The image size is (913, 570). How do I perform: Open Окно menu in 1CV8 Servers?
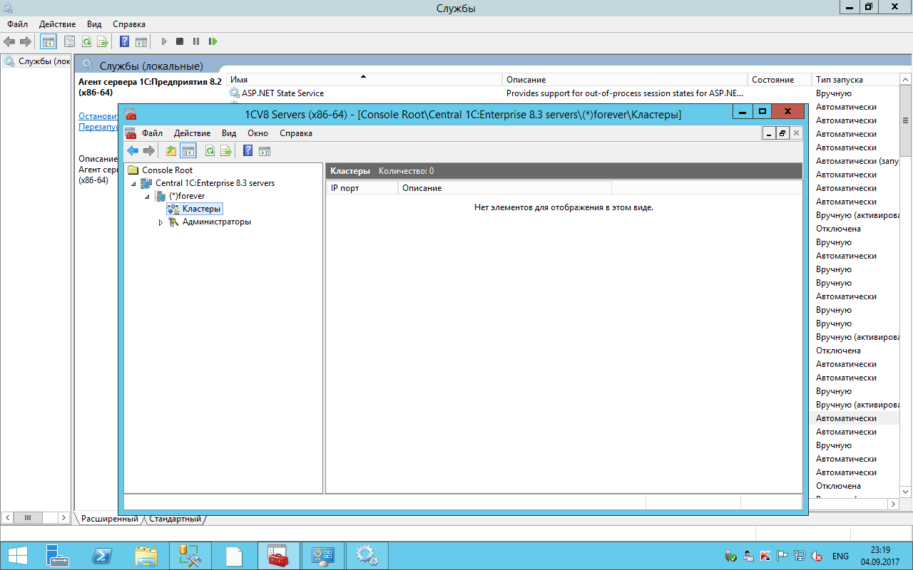257,133
